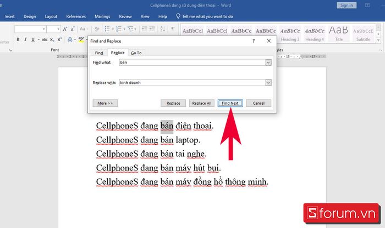This screenshot has height=228, width=385.
Task: Show the next row of the Styles gallery
Action: pos(378,34)
